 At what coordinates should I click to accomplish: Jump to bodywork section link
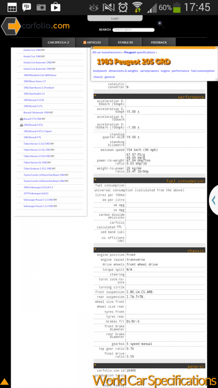click(x=100, y=71)
